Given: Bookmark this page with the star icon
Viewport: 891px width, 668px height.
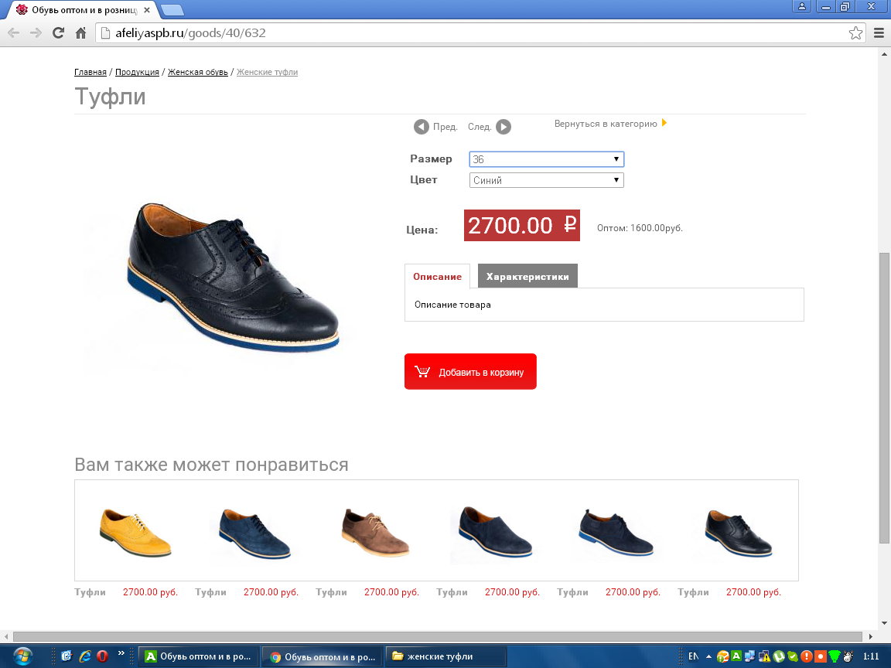Looking at the screenshot, I should pyautogui.click(x=855, y=32).
